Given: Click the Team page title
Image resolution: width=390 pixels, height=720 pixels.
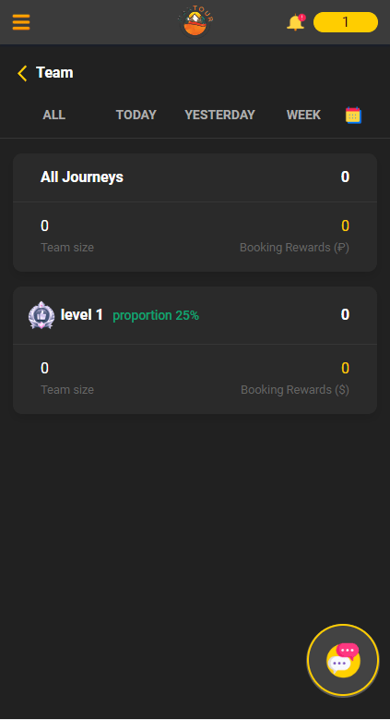Looking at the screenshot, I should tap(54, 72).
